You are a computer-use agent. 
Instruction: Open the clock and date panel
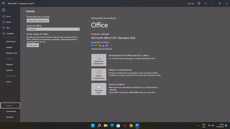pos(220,126)
